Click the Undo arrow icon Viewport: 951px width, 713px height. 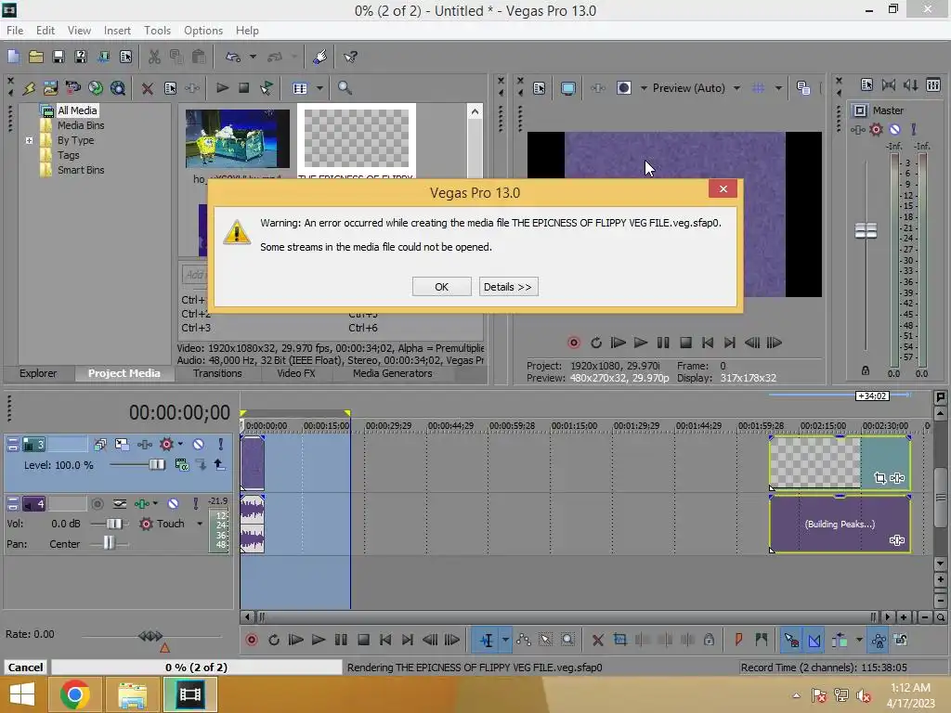233,57
